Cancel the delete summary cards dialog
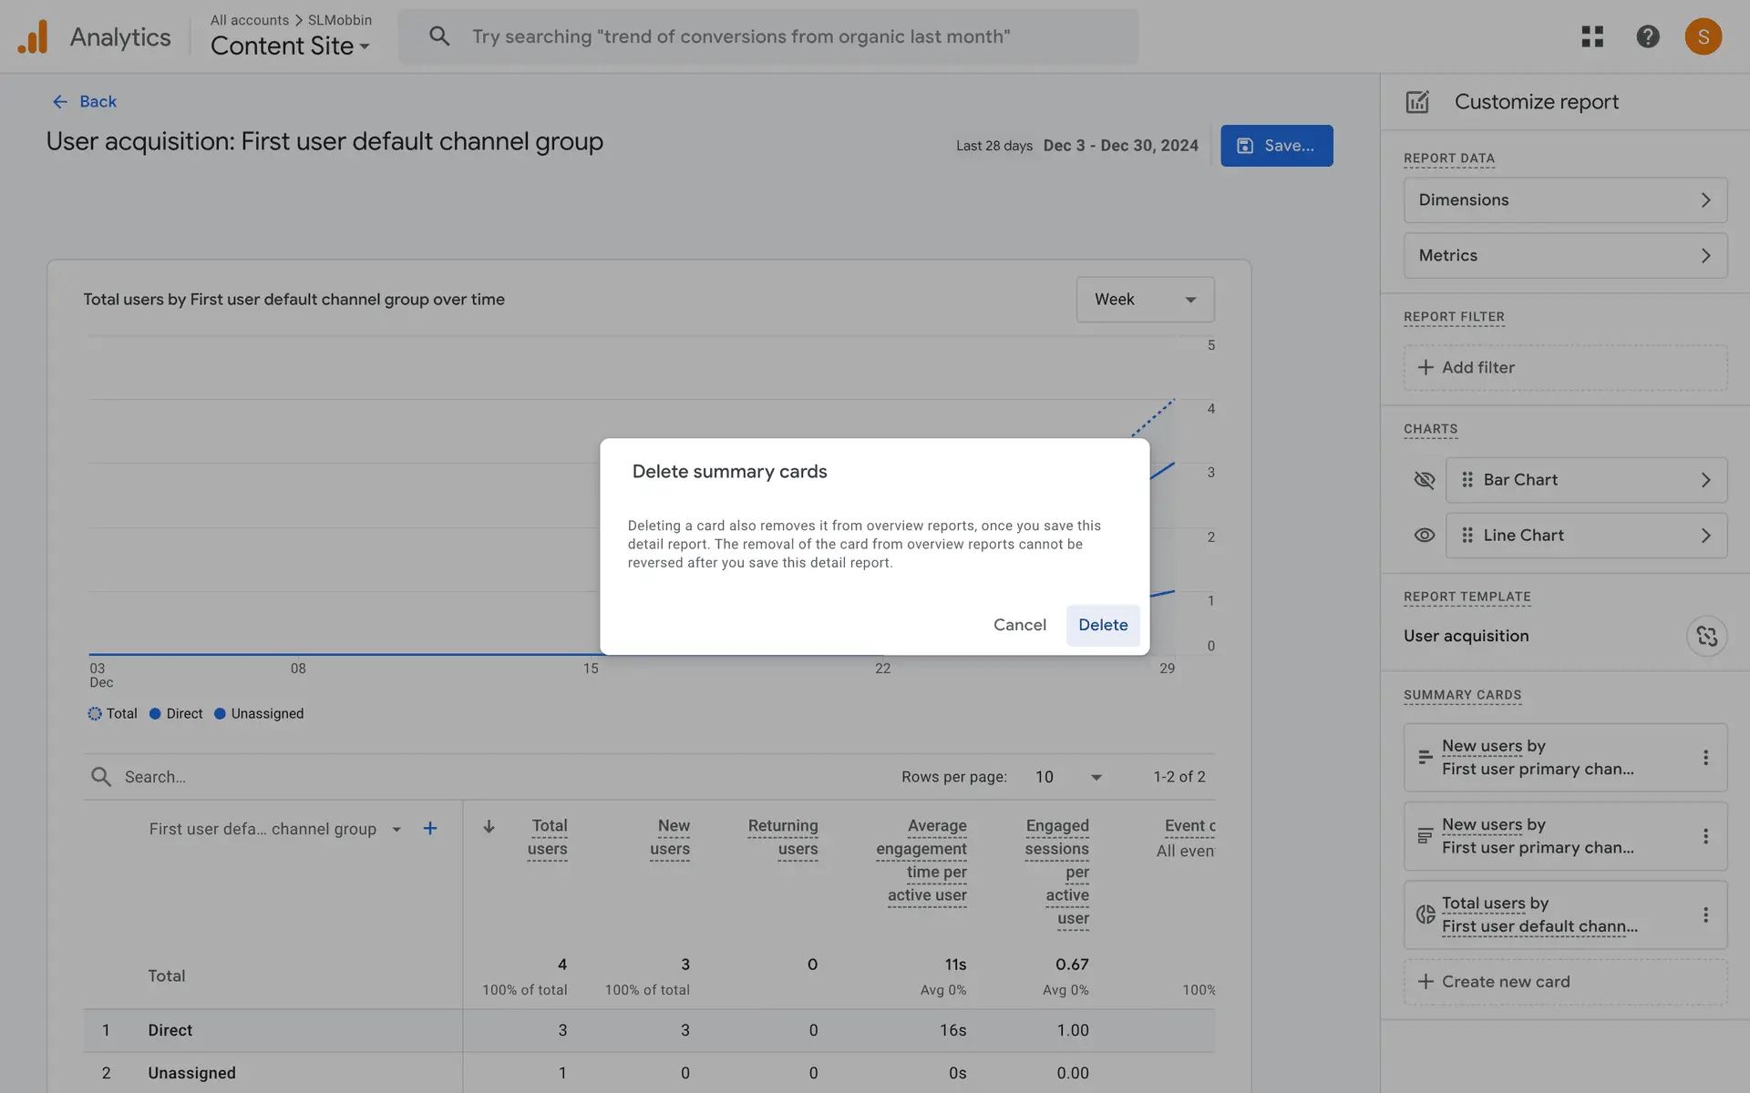The height and width of the screenshot is (1093, 1750). point(1019,625)
